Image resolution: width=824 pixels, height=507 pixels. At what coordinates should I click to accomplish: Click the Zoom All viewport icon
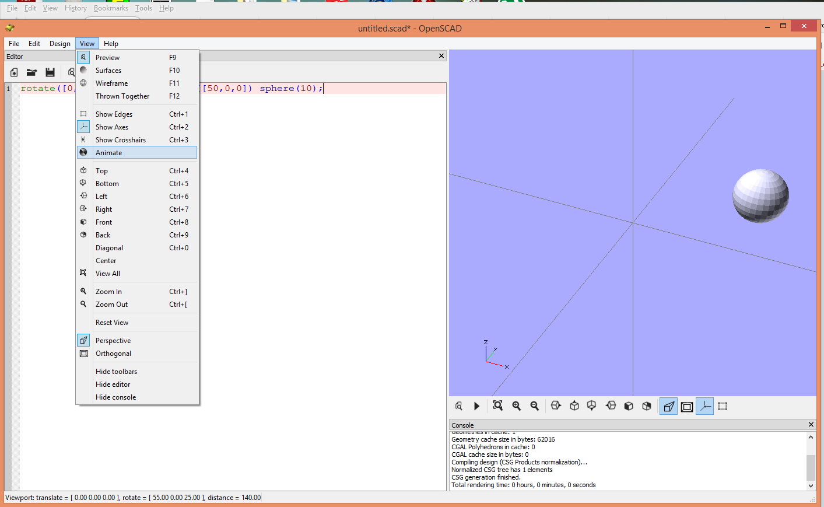point(497,405)
